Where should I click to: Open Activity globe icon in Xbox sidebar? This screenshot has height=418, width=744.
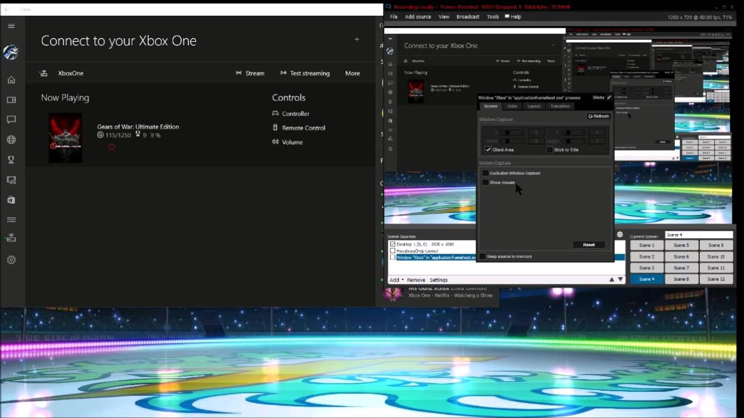[11, 140]
